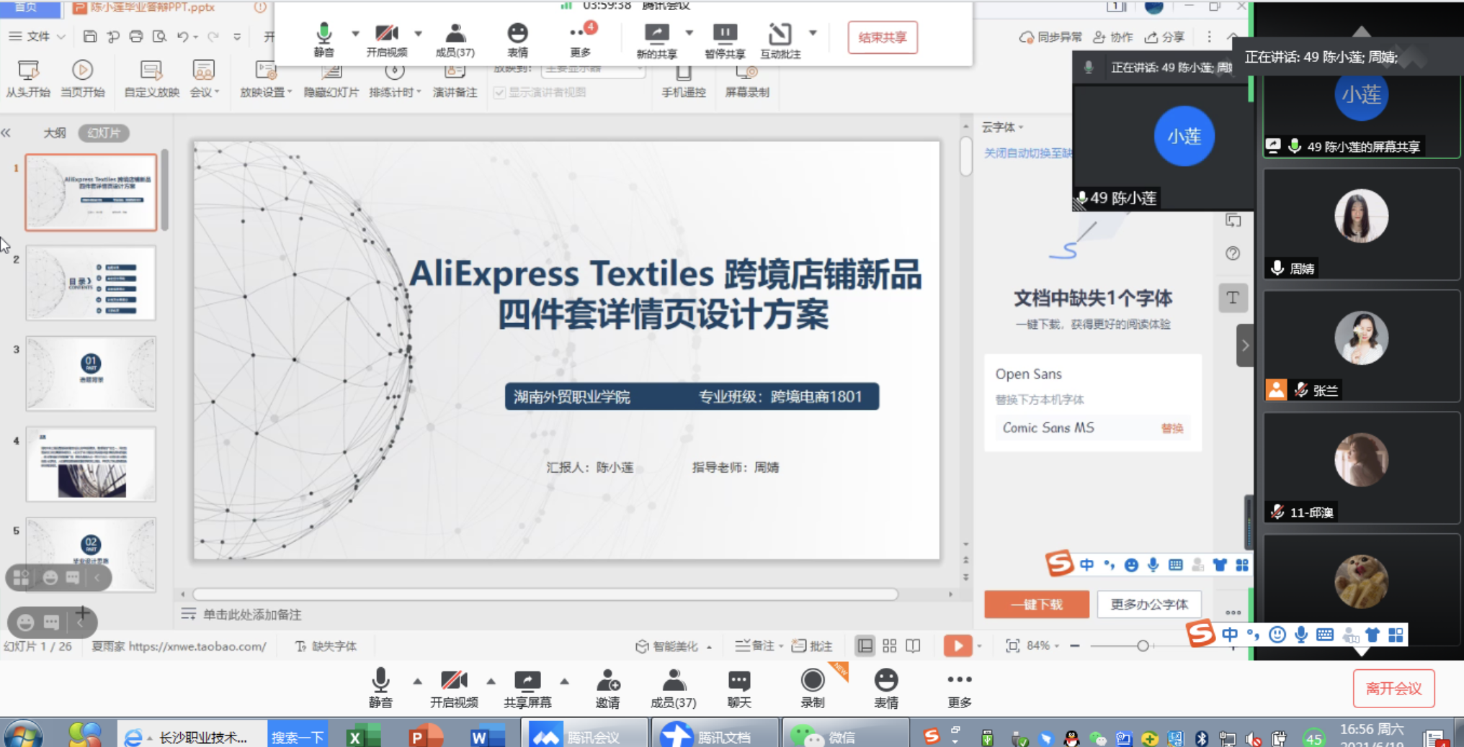
Task: Expand the 新的共享 dropdown arrow
Action: [x=689, y=32]
